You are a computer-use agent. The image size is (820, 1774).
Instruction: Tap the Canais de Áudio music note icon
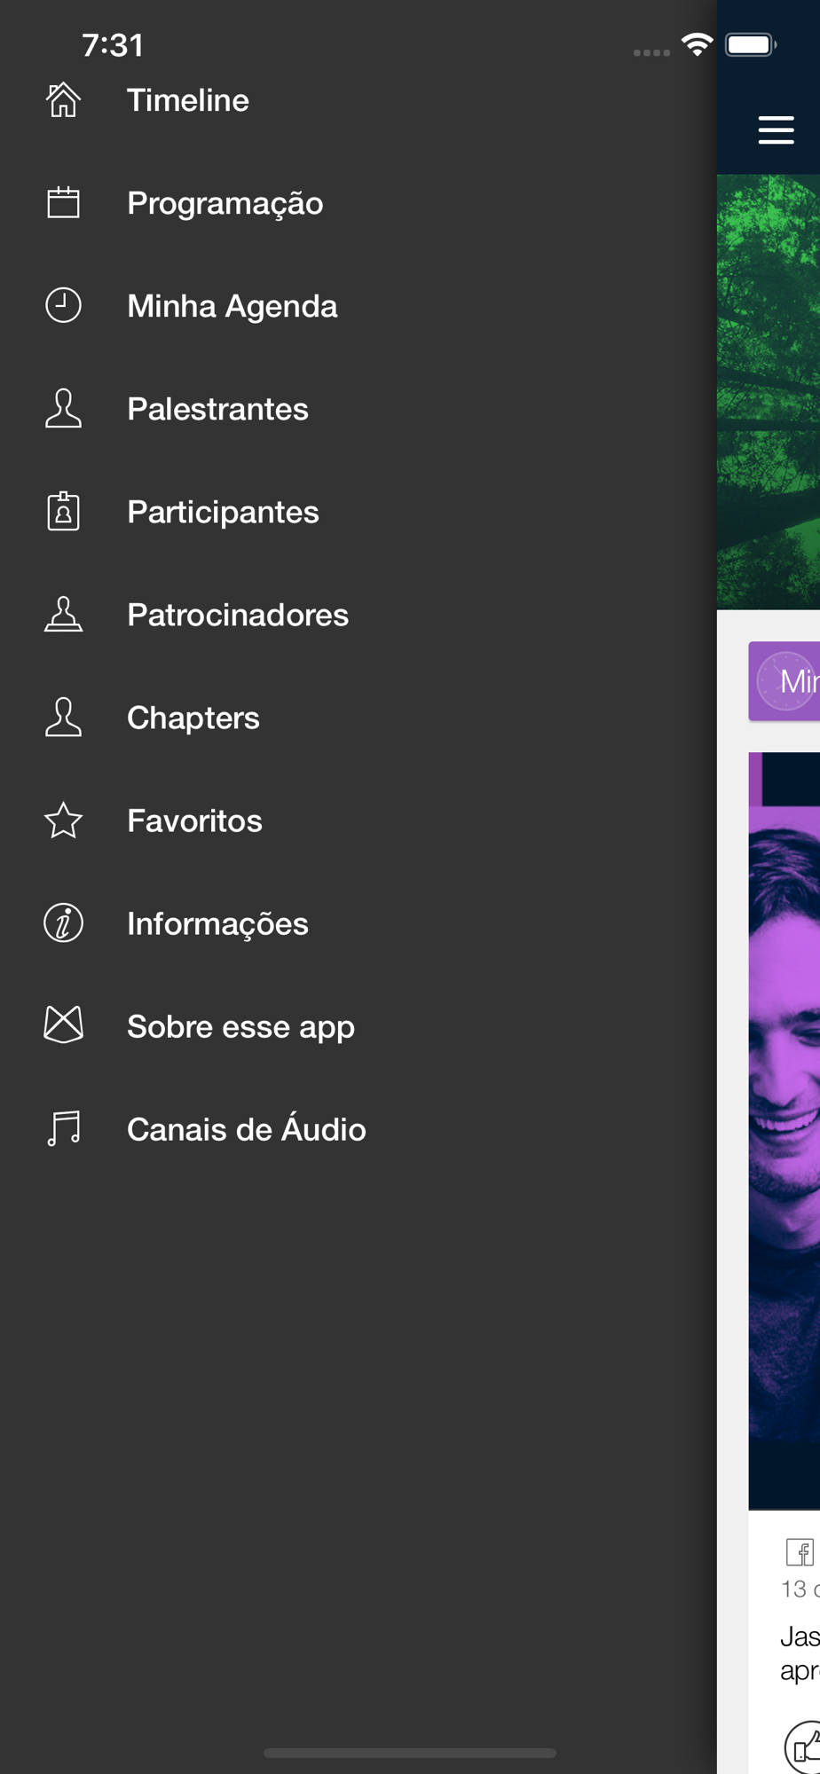[x=63, y=1129]
